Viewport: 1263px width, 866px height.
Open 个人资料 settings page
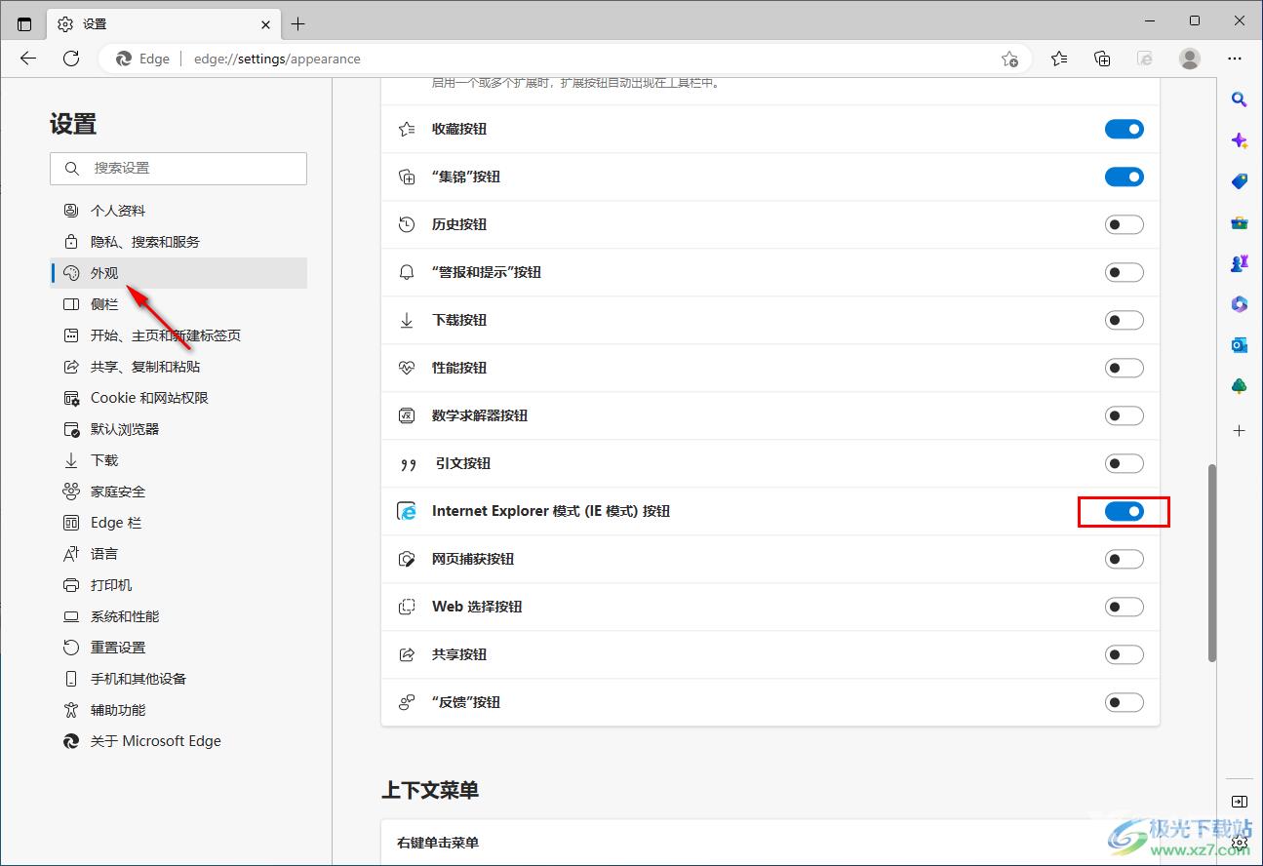(x=178, y=211)
